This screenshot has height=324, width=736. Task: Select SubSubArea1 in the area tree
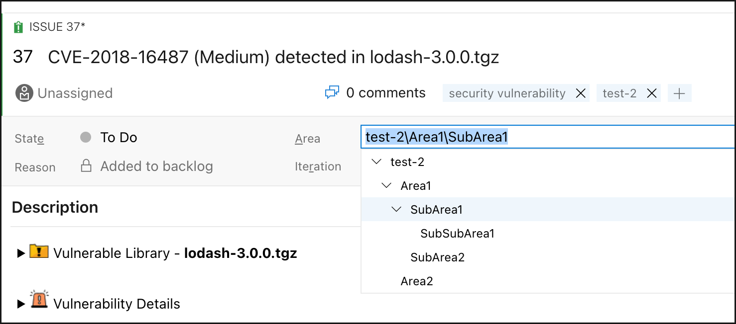click(x=457, y=234)
